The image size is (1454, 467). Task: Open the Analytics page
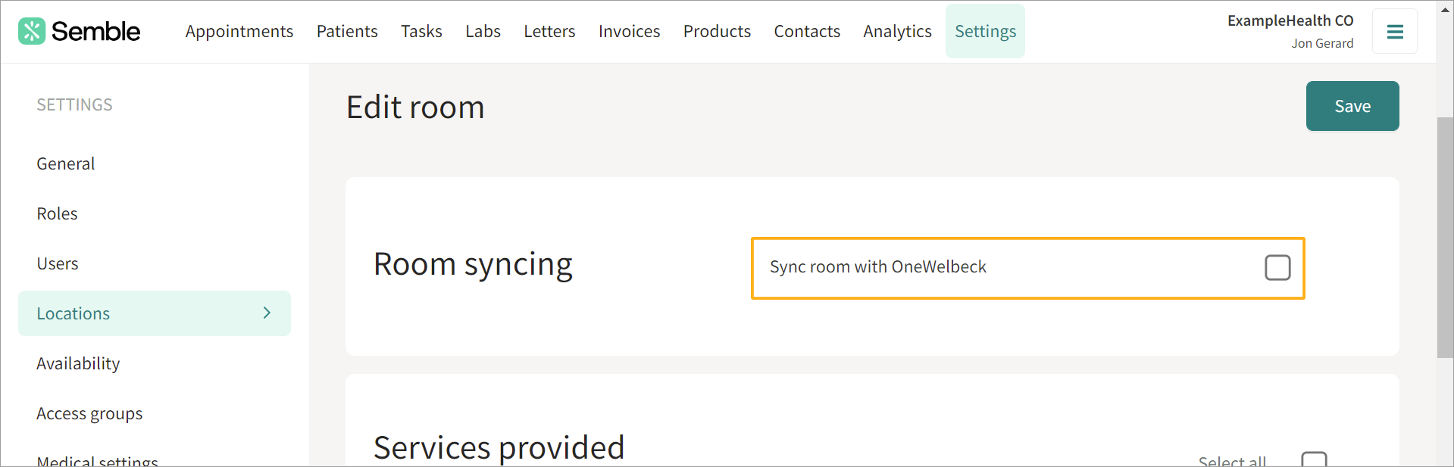click(x=897, y=31)
